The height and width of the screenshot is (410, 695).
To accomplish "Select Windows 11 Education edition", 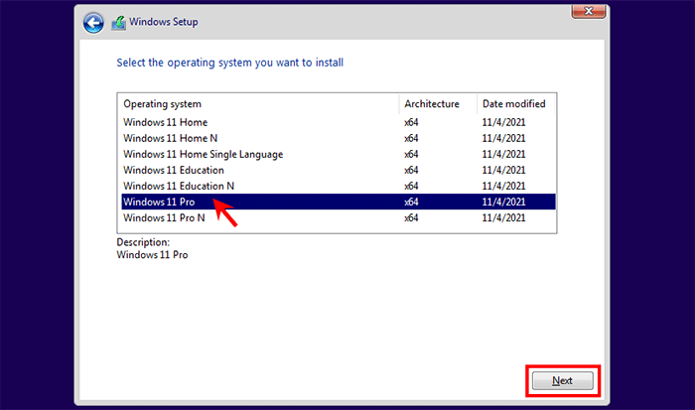I will pos(339,170).
